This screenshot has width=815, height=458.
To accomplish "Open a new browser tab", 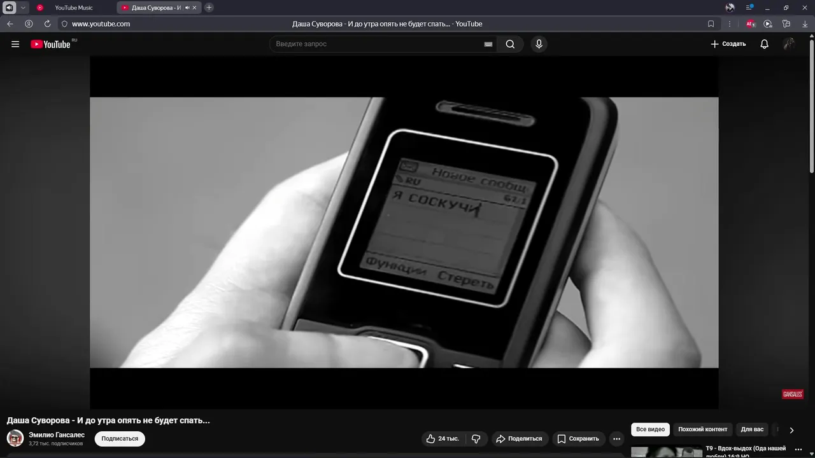I will click(x=209, y=8).
